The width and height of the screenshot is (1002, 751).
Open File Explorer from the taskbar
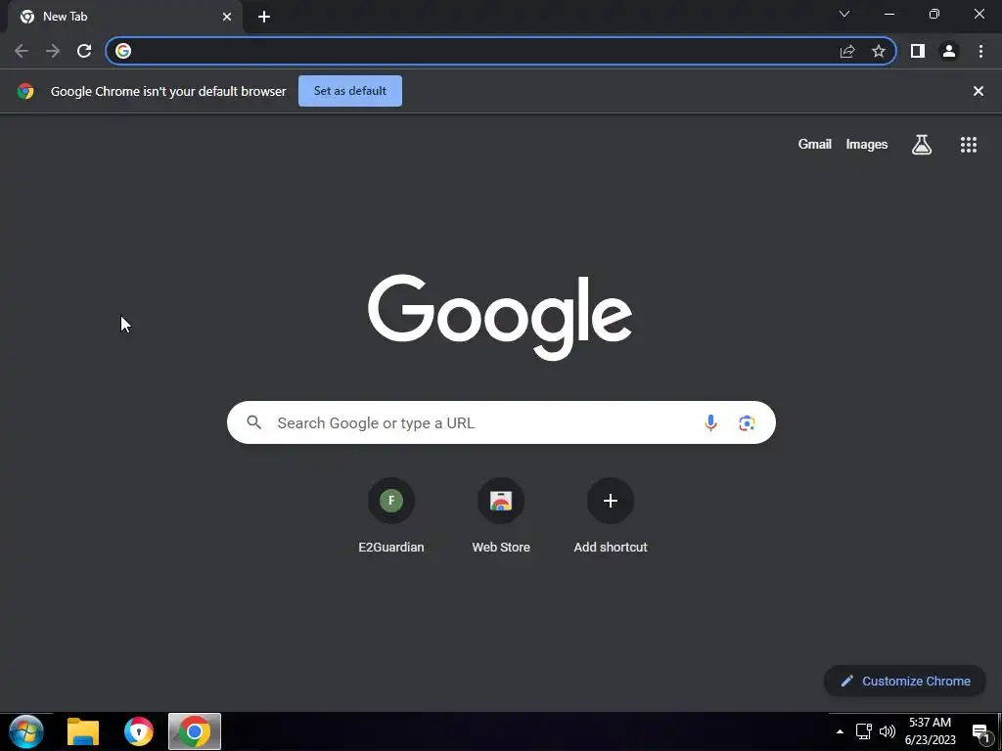click(83, 731)
